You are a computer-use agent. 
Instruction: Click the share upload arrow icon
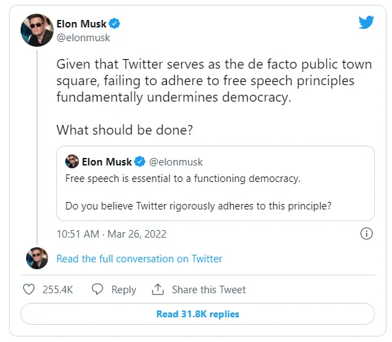(158, 289)
